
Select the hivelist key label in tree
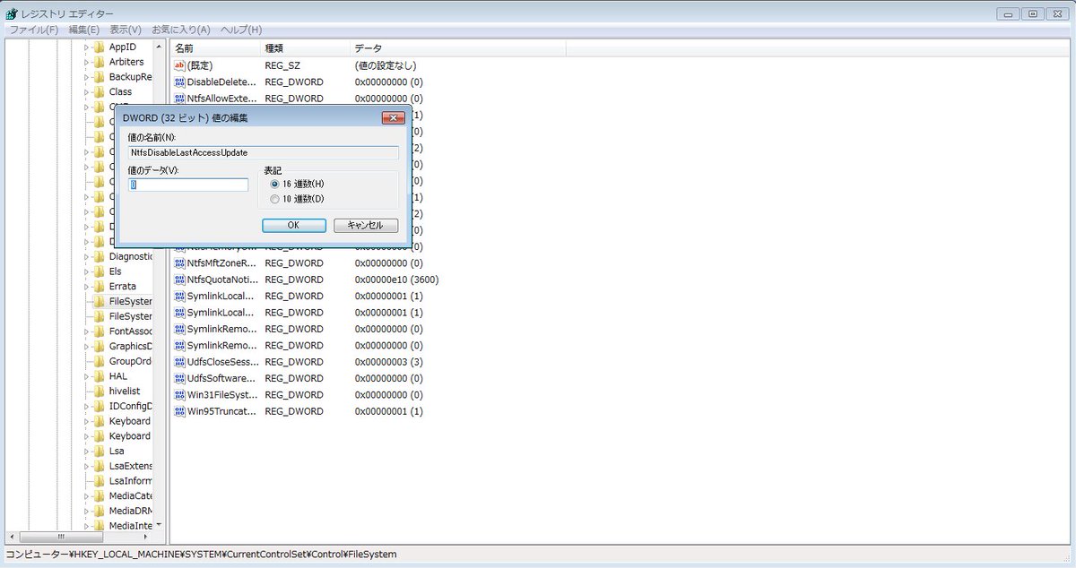click(123, 392)
